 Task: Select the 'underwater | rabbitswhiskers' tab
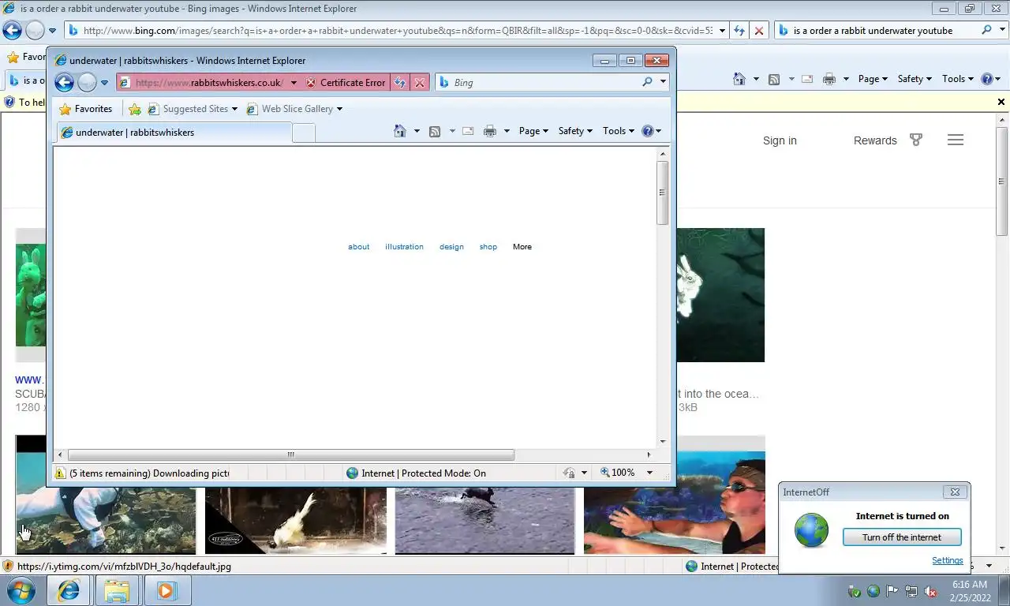coord(174,133)
